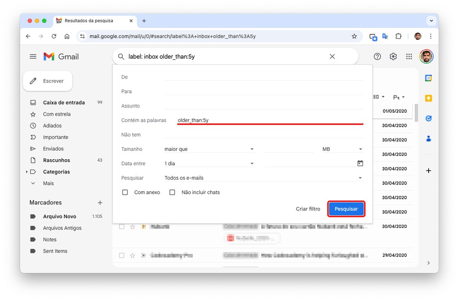
Task: Open the settings gear icon
Action: pos(393,56)
